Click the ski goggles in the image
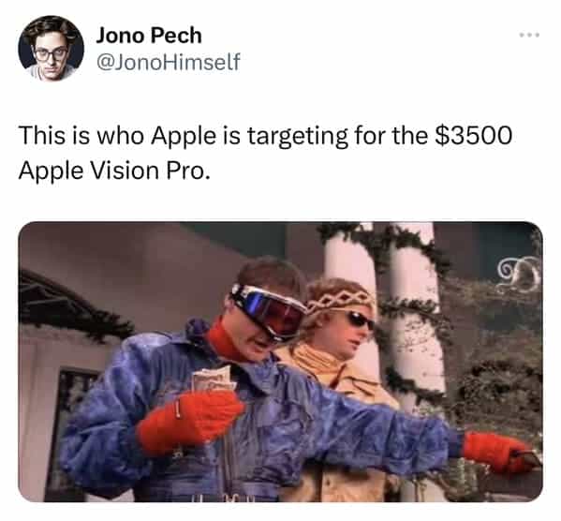Viewport: 561px width, 521px height. 269,311
